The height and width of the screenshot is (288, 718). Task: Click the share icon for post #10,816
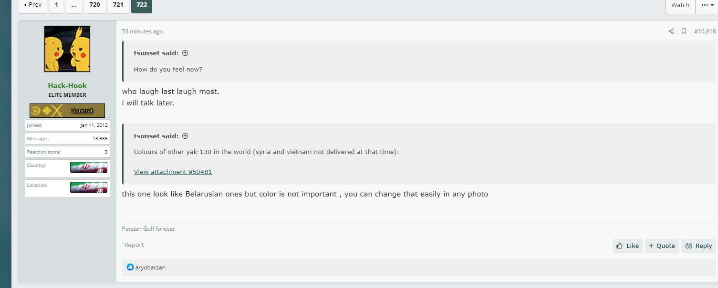tap(671, 31)
